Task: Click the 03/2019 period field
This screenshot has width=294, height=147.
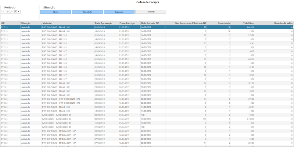Action: [10, 12]
